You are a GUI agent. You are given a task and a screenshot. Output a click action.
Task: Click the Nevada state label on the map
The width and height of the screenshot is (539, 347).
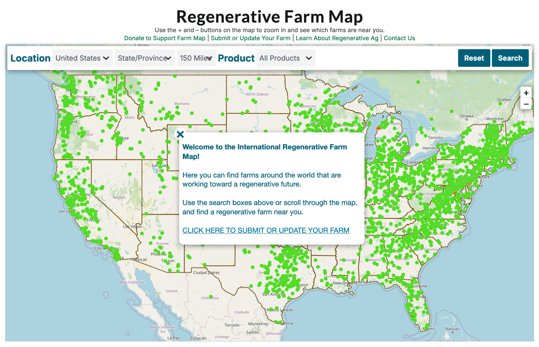click(119, 197)
